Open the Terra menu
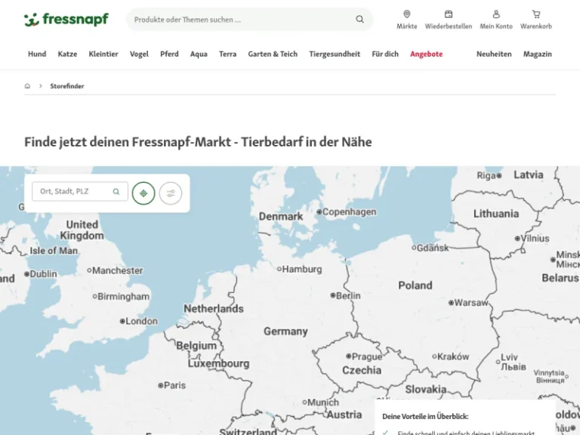 tap(227, 54)
